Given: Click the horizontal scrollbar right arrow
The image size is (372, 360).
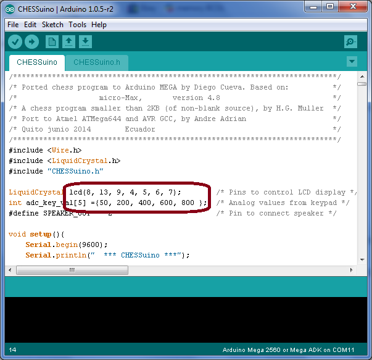Looking at the screenshot, I should [352, 270].
